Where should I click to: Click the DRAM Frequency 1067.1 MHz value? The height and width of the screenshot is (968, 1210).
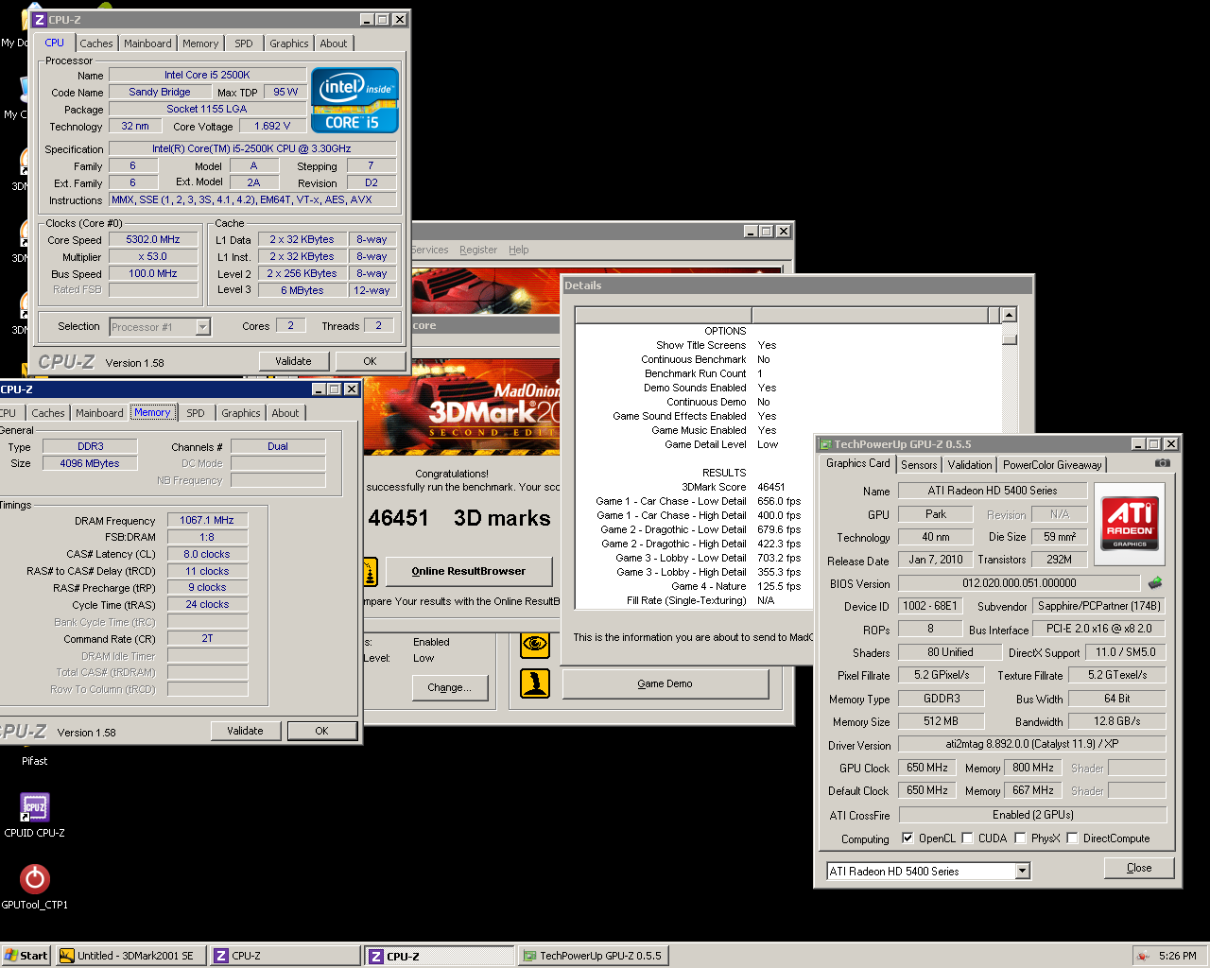pos(207,520)
